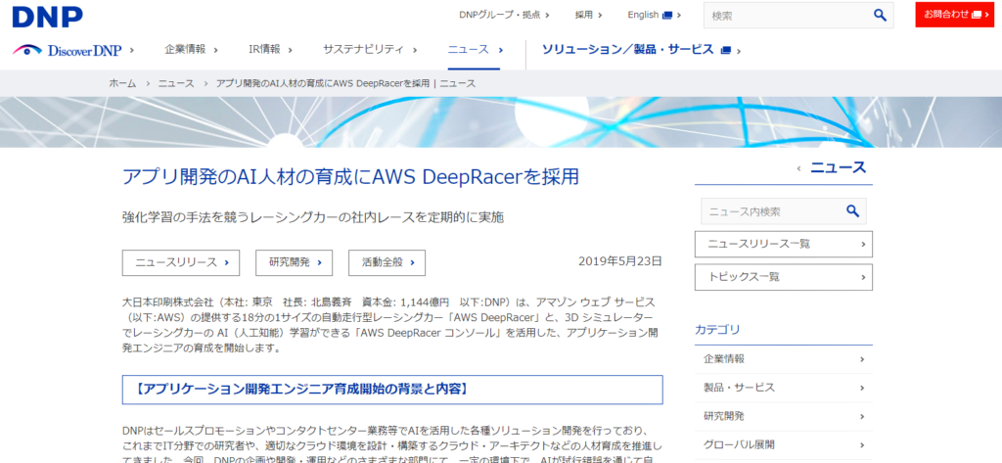Click the 研究開発 tag button

click(x=294, y=263)
